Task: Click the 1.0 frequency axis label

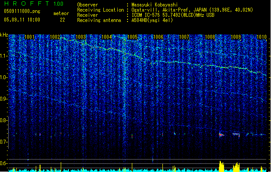Action: (3, 77)
